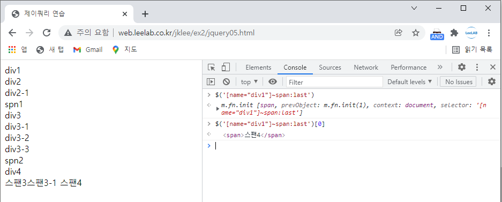The width and height of the screenshot is (502, 202).
Task: Open the 주의 요함 site security warning
Action: (x=86, y=33)
